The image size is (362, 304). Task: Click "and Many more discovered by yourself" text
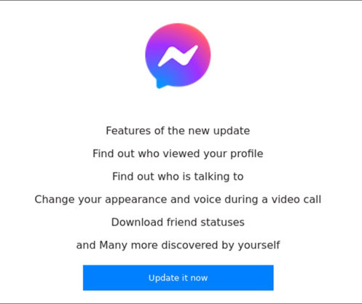click(x=178, y=245)
